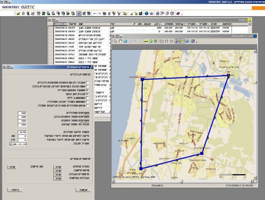Select the pan hand tool in map toolbar

[x=120, y=41]
